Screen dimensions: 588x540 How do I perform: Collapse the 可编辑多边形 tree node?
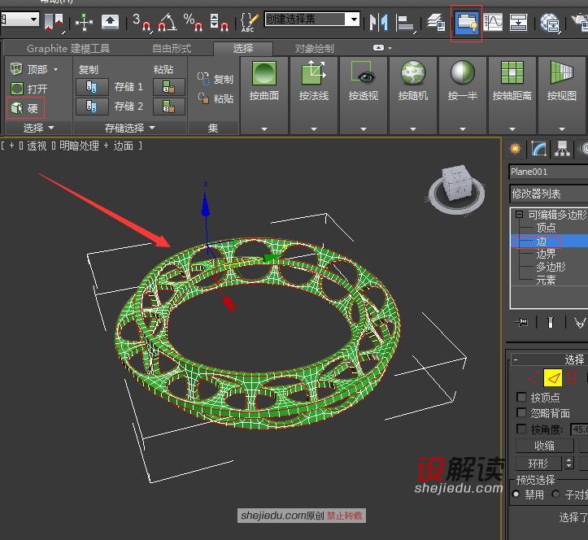click(519, 215)
